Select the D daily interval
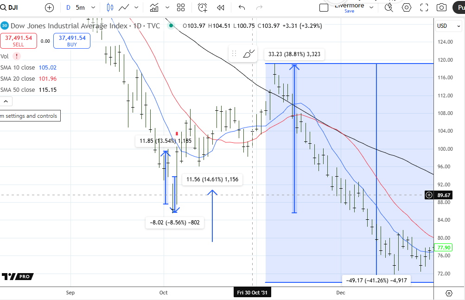The width and height of the screenshot is (465, 300). (x=68, y=8)
